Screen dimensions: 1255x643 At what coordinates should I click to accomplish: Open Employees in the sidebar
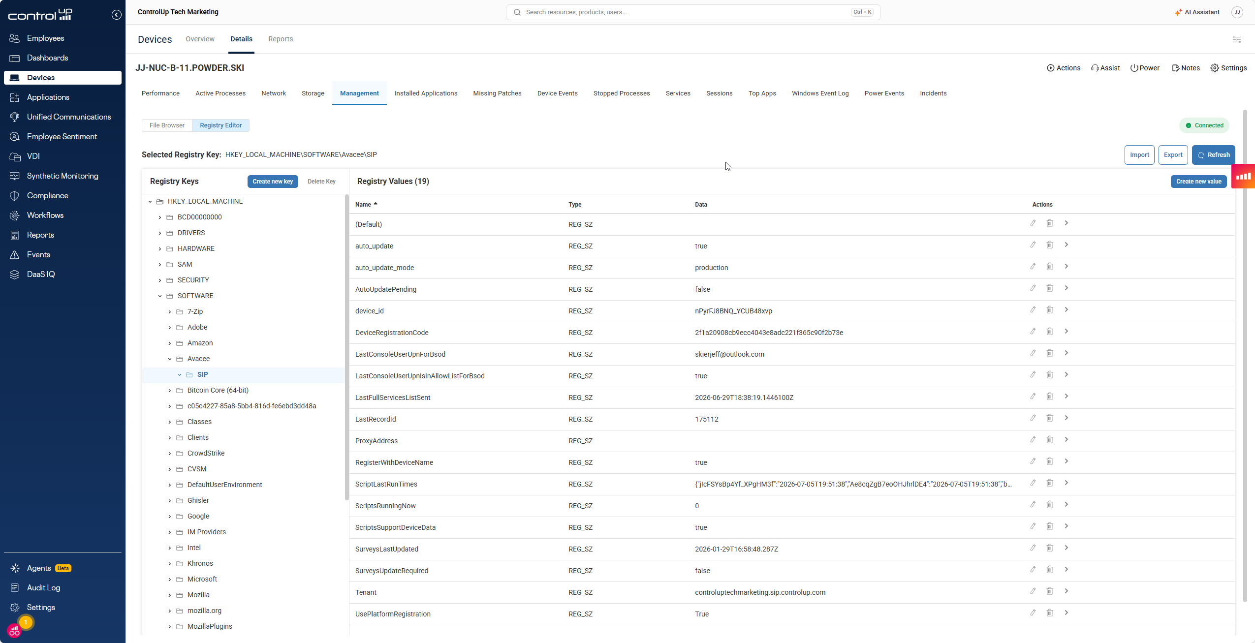45,38
